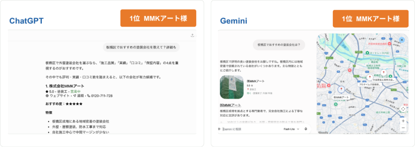Click the 営業中 status text

tap(76, 91)
